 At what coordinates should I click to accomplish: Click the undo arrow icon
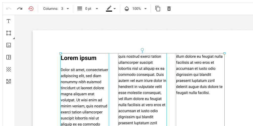[x=9, y=9]
